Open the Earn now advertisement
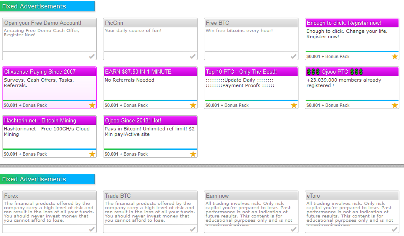The height and width of the screenshot is (236, 404). click(x=217, y=196)
